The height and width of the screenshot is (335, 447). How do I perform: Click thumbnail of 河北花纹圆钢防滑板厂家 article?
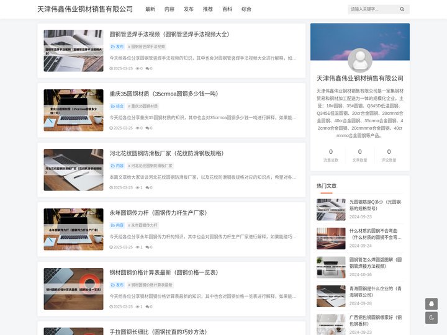point(73,170)
